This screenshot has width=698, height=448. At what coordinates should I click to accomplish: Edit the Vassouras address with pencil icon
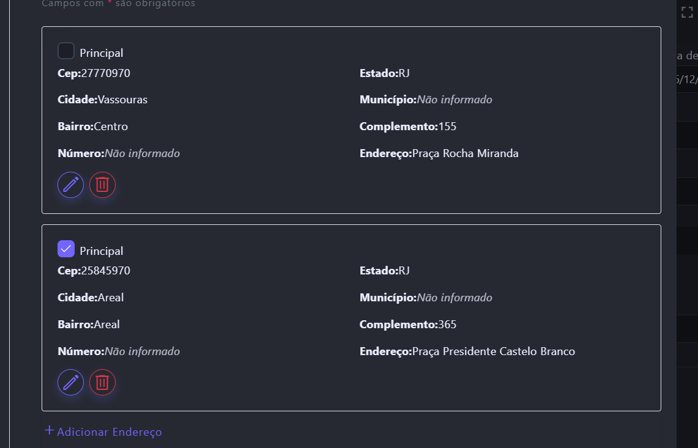coord(70,185)
